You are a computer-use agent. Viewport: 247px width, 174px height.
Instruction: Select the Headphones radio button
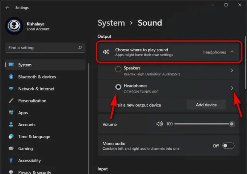[118, 87]
